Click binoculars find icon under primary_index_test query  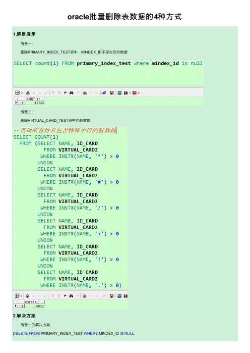71,93
